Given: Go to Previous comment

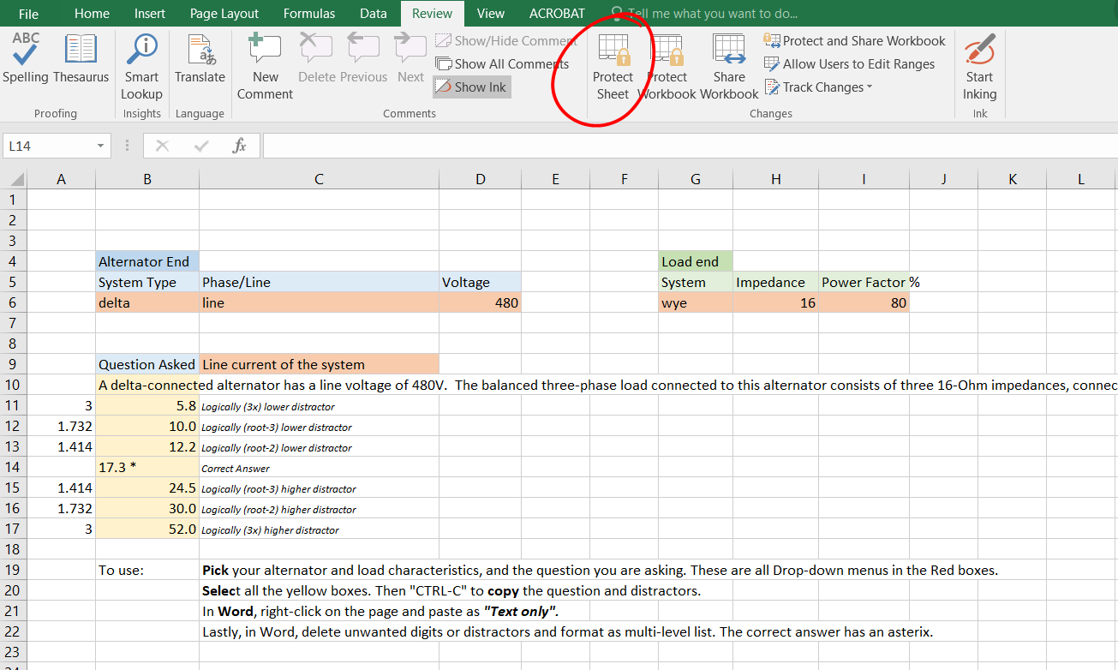Looking at the screenshot, I should pos(363,58).
